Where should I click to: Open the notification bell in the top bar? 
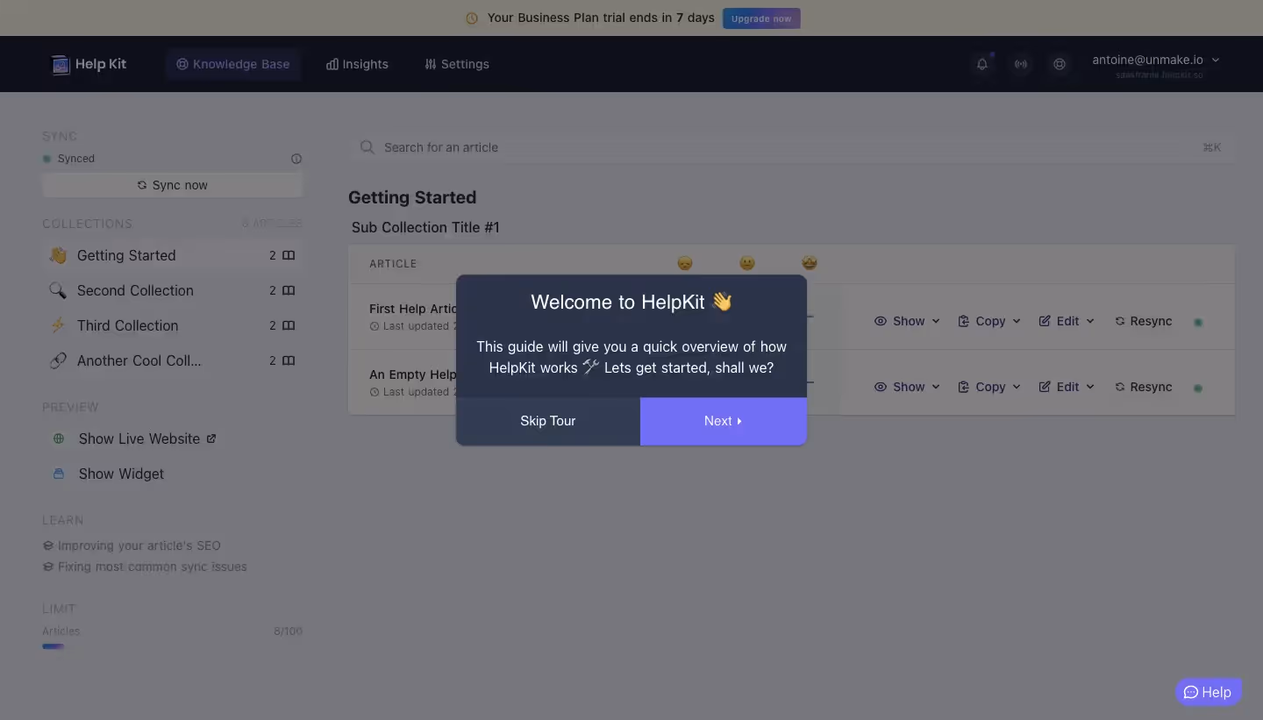982,64
